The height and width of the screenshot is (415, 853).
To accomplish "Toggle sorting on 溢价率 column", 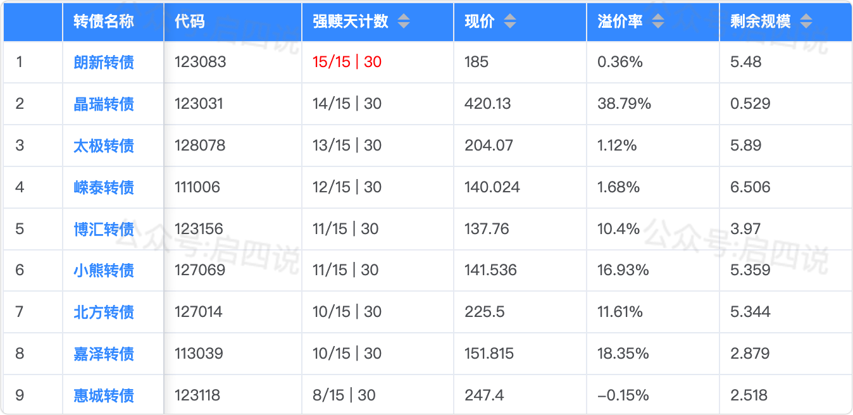I will click(x=658, y=22).
